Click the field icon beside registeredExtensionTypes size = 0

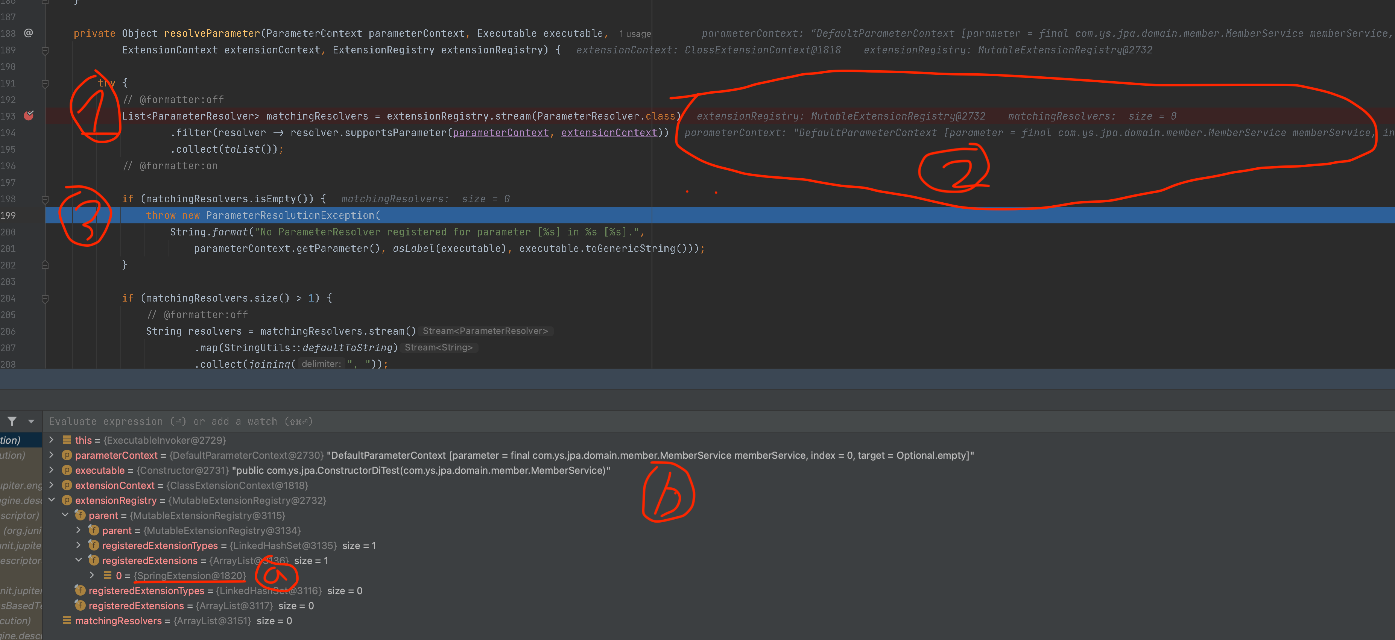tap(80, 590)
